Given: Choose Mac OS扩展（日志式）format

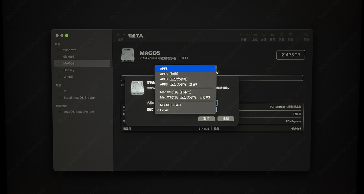Looking at the screenshot, I should (186, 92).
